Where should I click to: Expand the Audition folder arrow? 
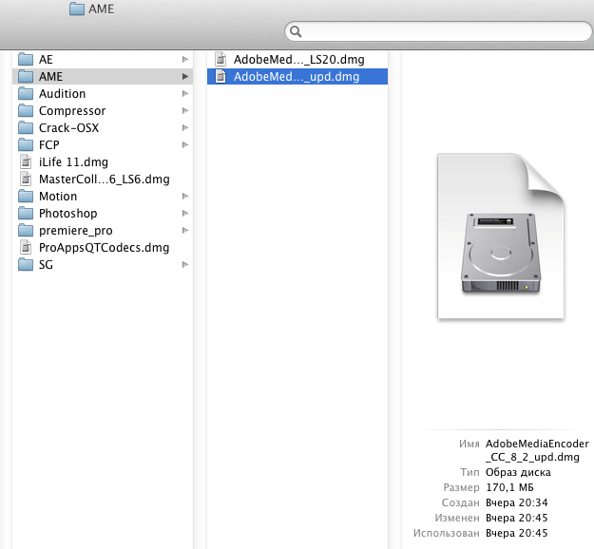tap(185, 93)
